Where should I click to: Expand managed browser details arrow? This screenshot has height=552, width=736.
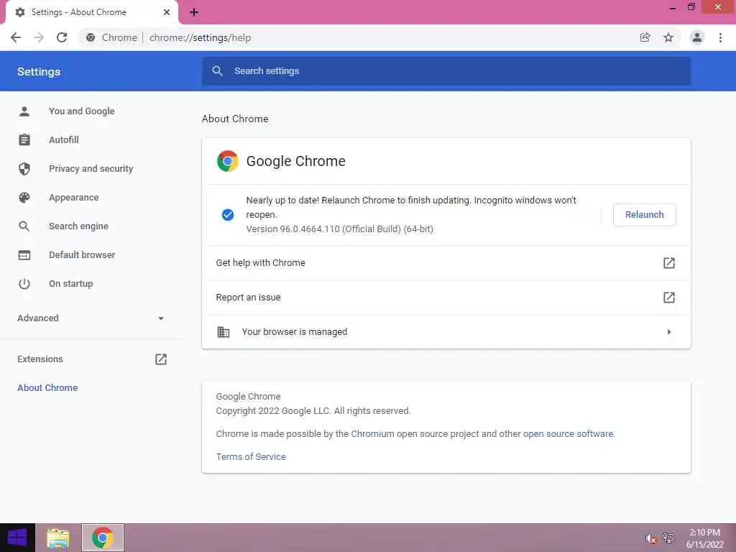669,332
